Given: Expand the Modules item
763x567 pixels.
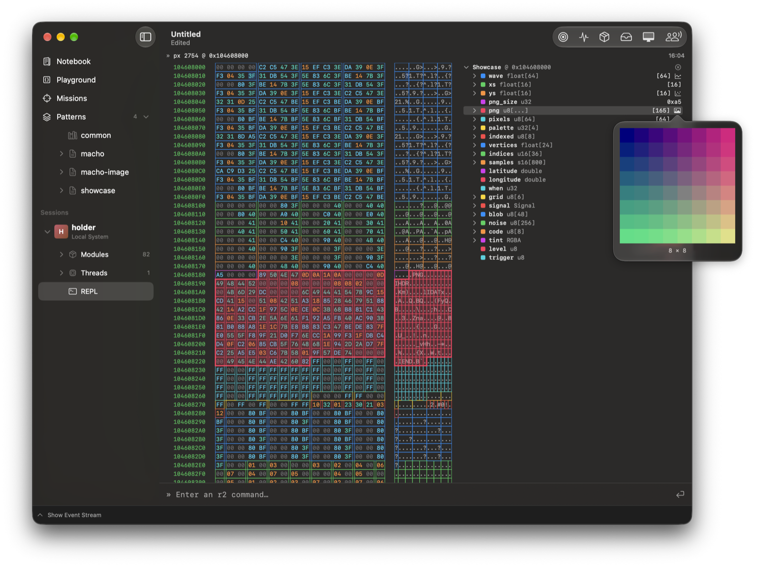Looking at the screenshot, I should click(x=62, y=255).
